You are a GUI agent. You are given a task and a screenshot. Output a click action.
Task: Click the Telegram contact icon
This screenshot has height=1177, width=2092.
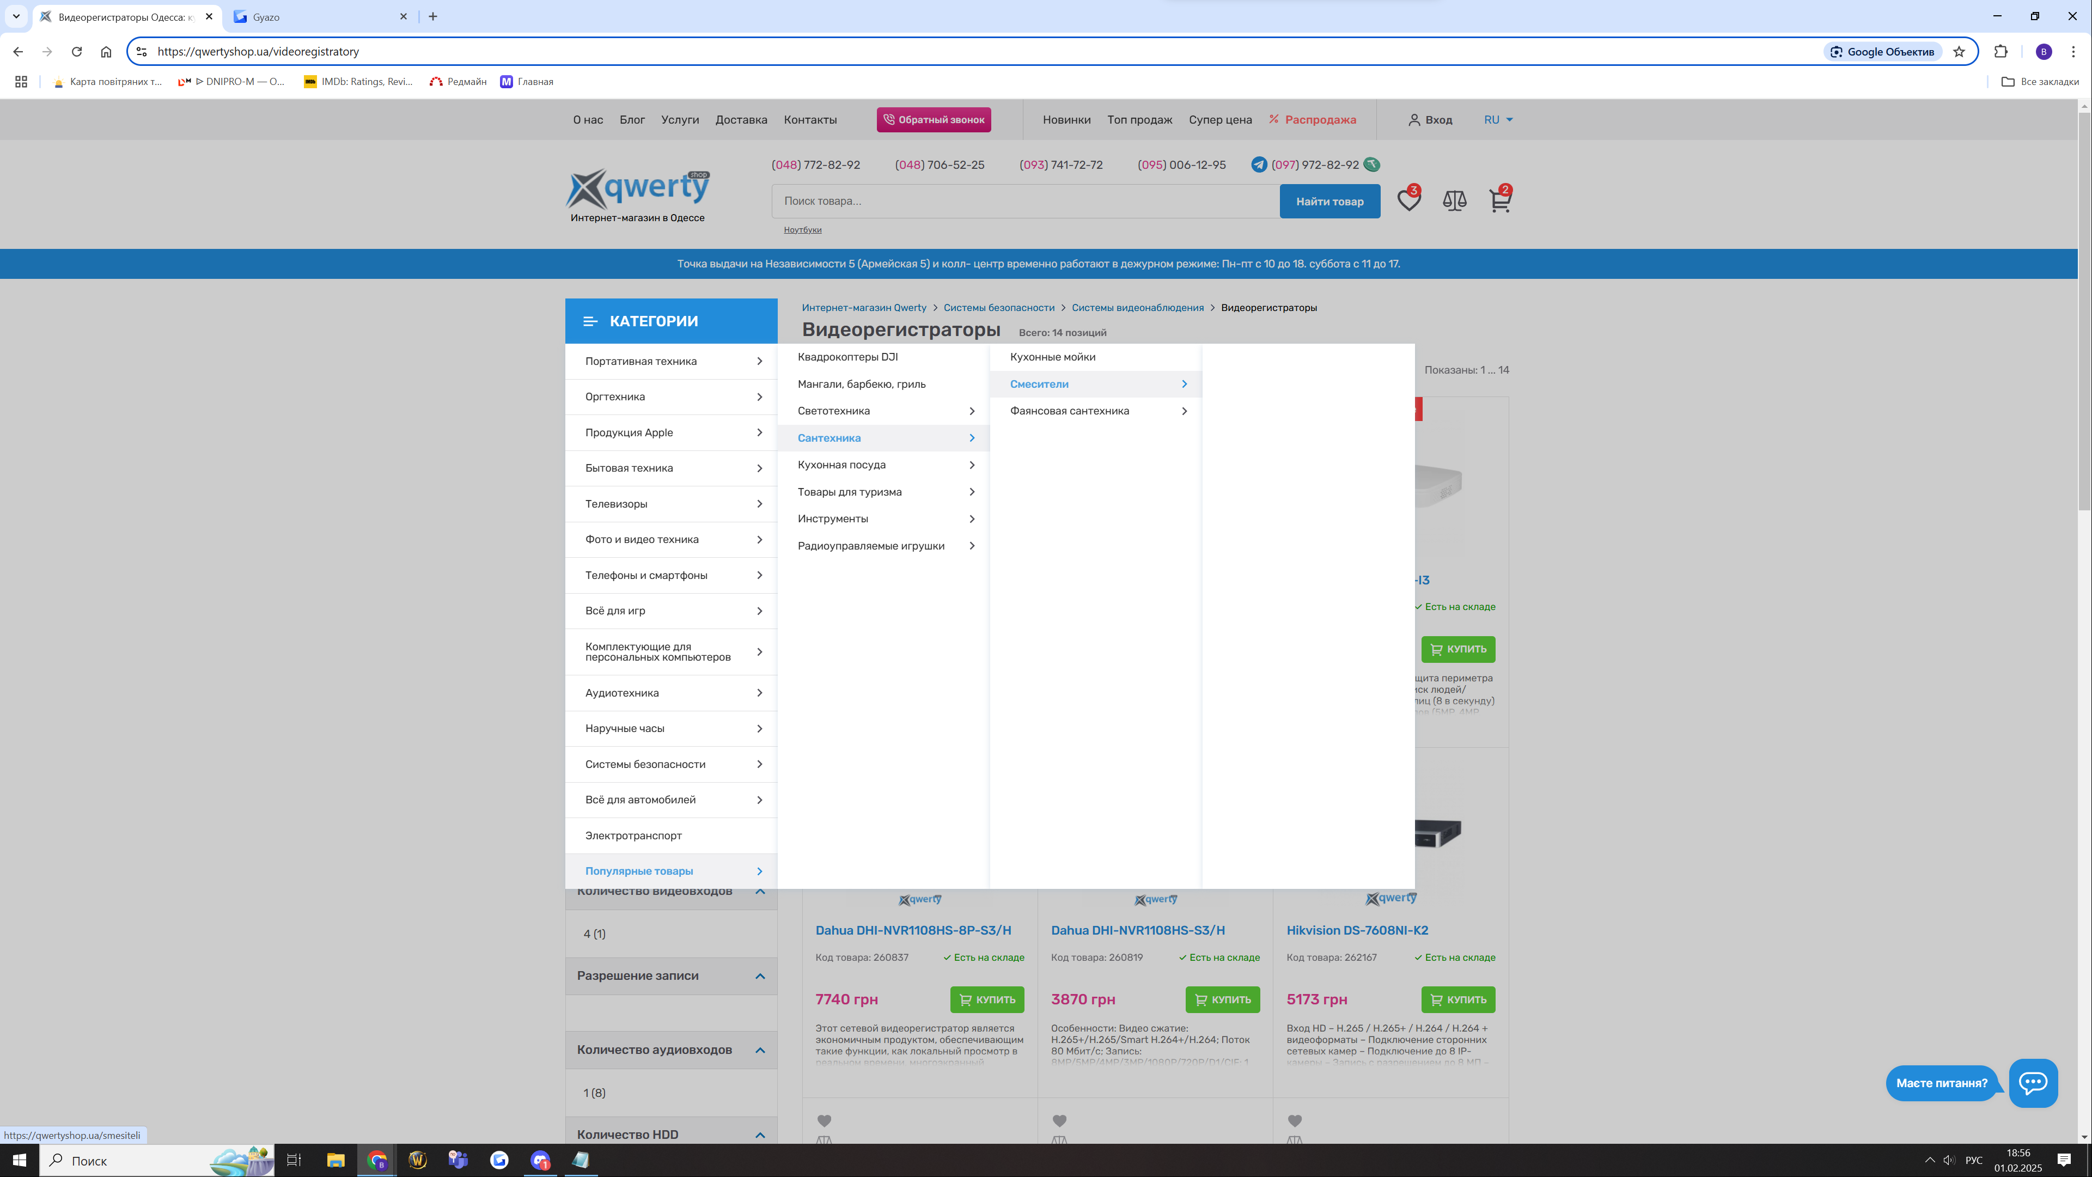click(1259, 165)
